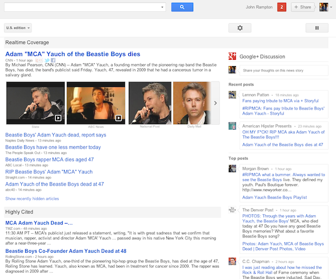Open Beastie Boys have one less member today
The height and width of the screenshot is (279, 336).
[53, 147]
